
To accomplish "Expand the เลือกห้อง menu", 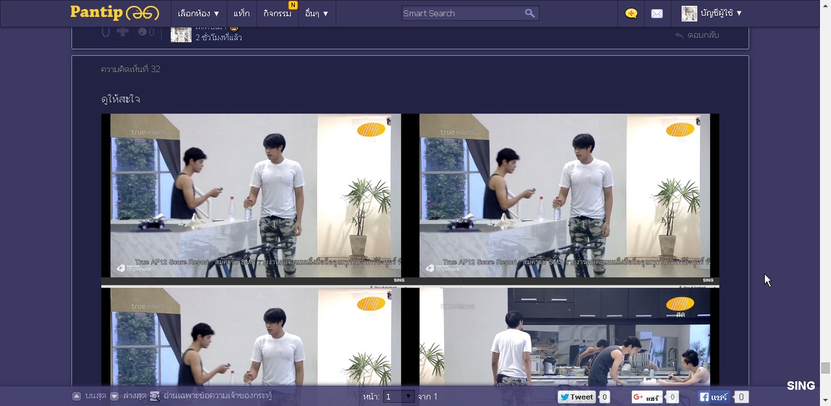I will [x=198, y=13].
